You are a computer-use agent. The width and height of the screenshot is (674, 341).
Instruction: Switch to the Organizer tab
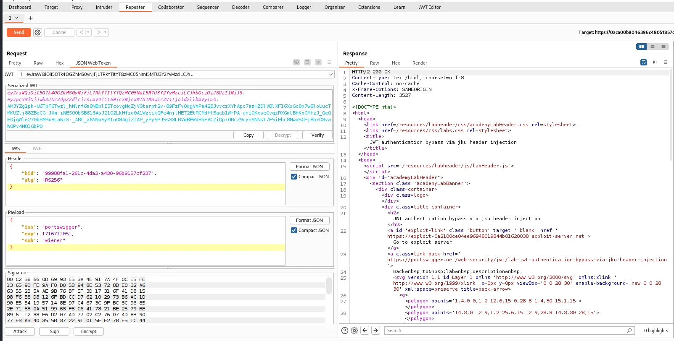[335, 7]
